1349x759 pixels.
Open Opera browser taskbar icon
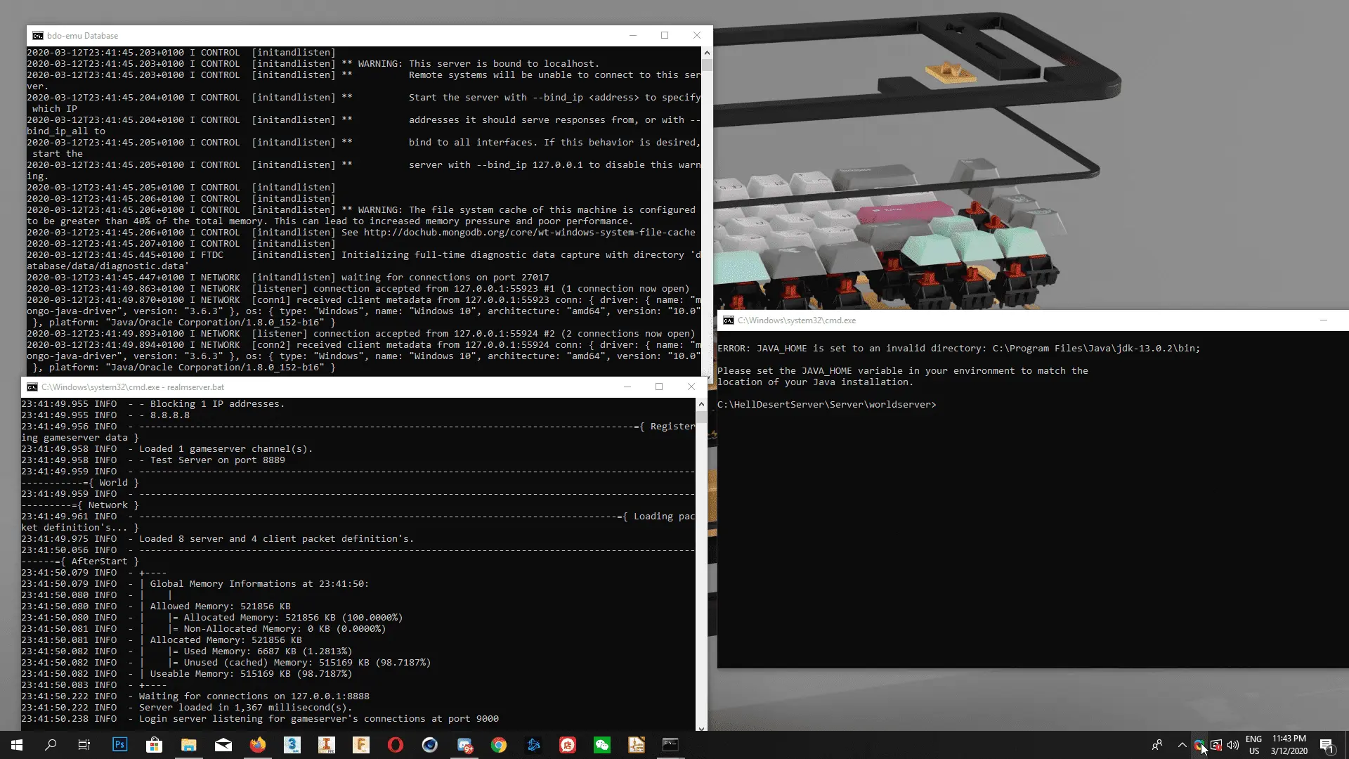pos(396,745)
